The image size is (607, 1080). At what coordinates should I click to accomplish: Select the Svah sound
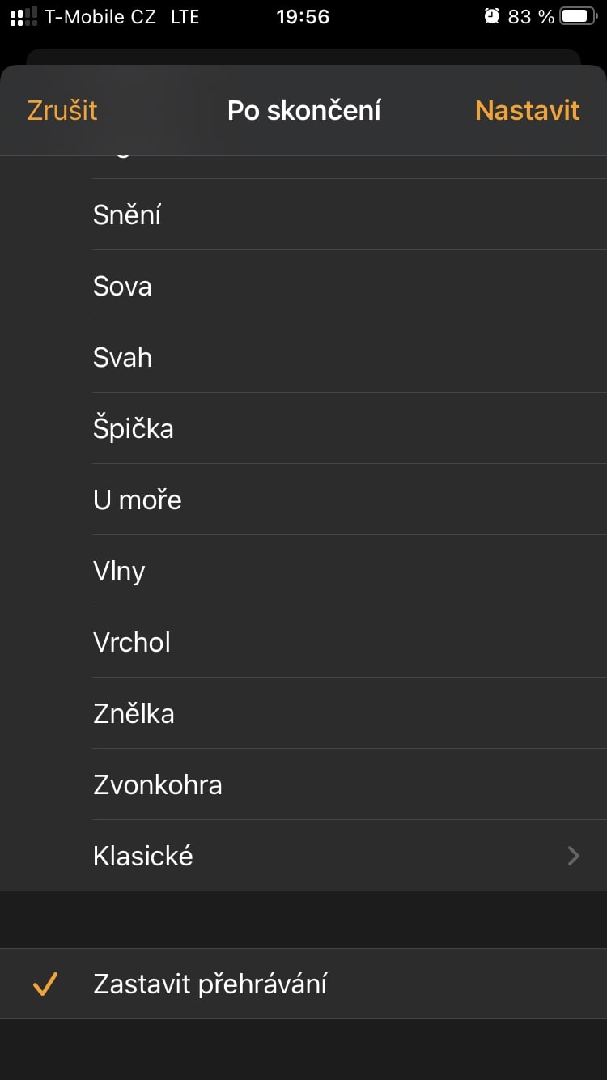tap(303, 357)
